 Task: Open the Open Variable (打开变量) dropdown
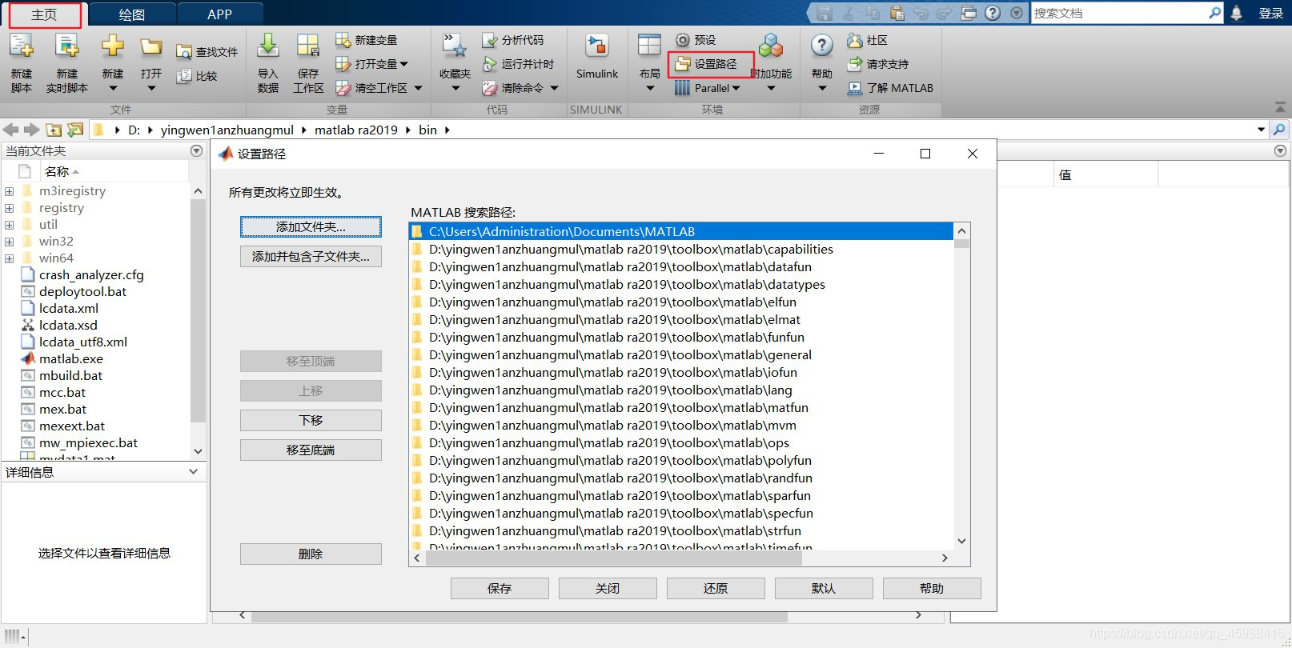(403, 64)
